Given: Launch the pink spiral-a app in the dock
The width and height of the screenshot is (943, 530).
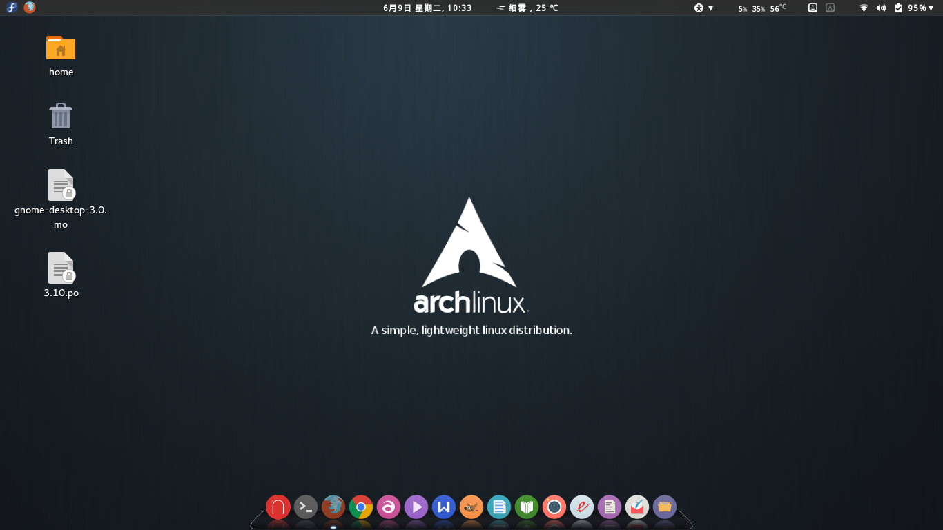Looking at the screenshot, I should tap(389, 507).
